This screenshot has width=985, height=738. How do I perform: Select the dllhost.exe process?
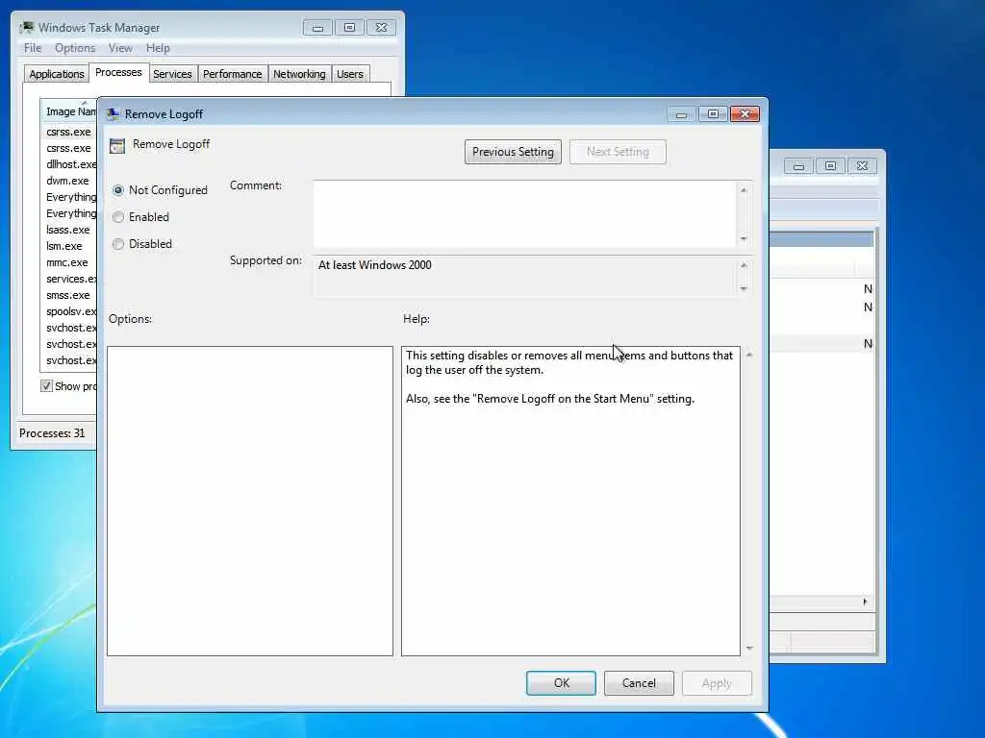(69, 164)
